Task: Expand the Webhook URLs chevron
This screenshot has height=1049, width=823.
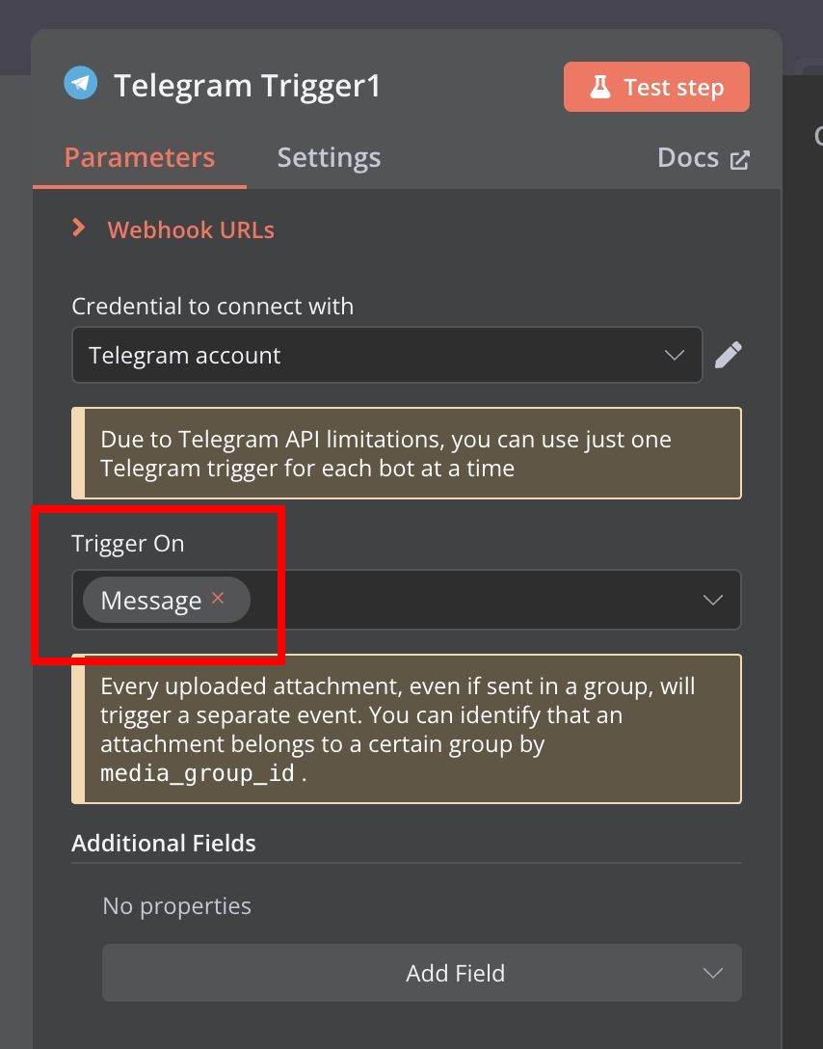Action: (x=79, y=229)
